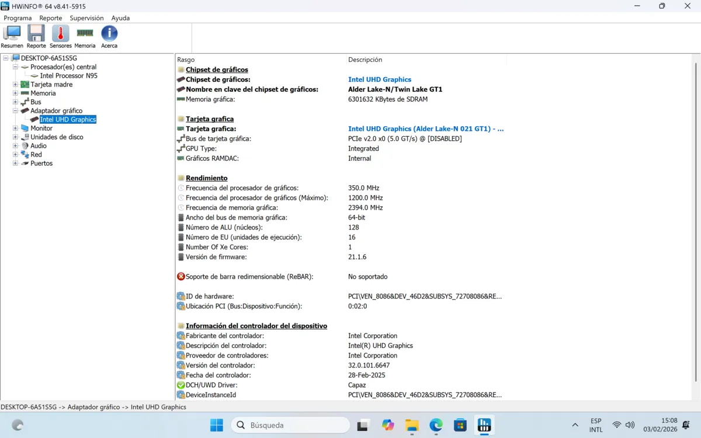Image resolution: width=701 pixels, height=438 pixels.
Task: Open Windows Start menu button
Action: pos(217,425)
